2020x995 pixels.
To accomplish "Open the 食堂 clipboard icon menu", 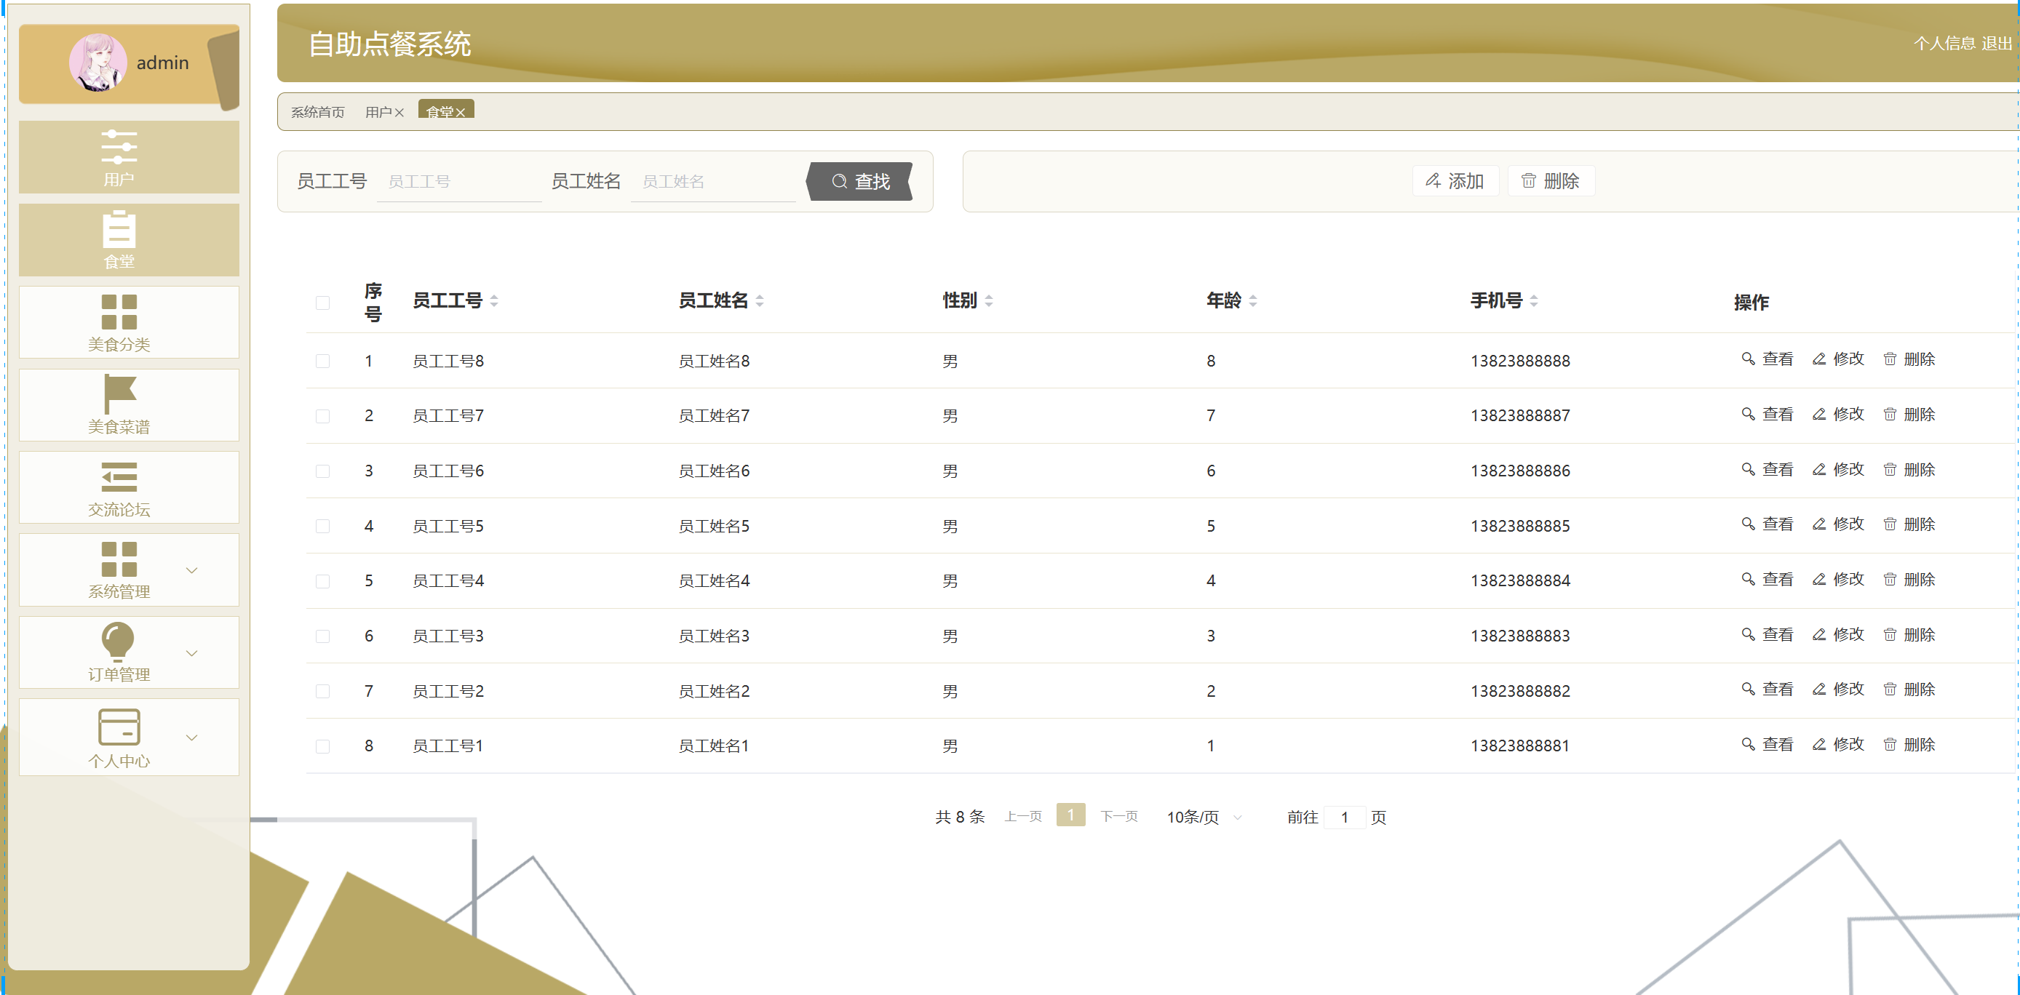I will tap(119, 230).
